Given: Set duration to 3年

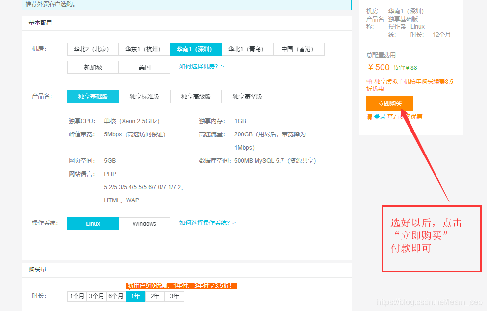Looking at the screenshot, I should pos(175,296).
